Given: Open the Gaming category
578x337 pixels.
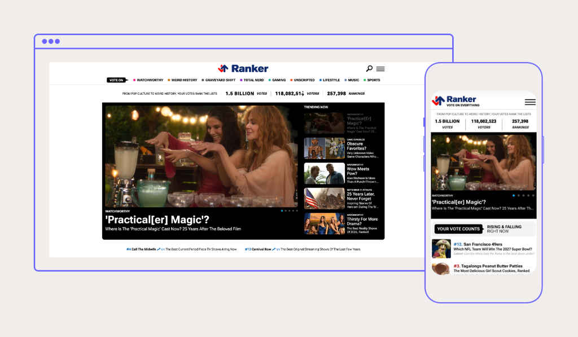Looking at the screenshot, I should pos(277,80).
